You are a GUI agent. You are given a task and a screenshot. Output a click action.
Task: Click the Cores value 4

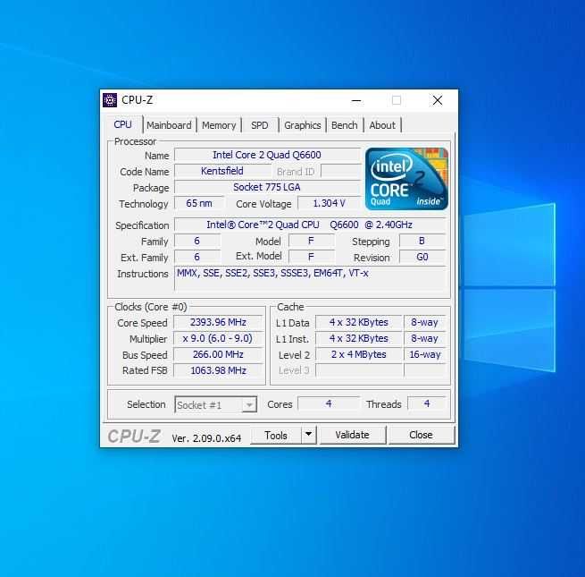point(329,403)
